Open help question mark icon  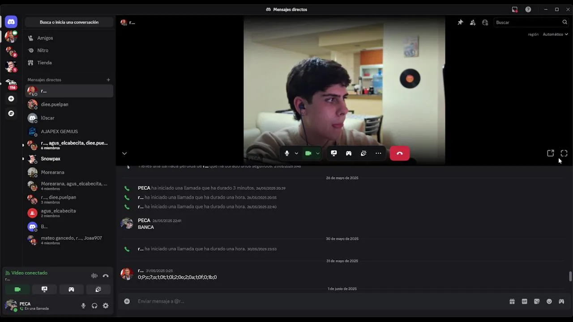click(x=528, y=9)
